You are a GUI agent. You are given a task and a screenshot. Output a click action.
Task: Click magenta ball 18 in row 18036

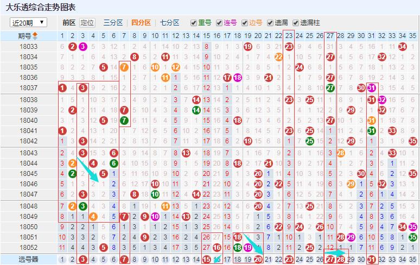[x=237, y=78]
